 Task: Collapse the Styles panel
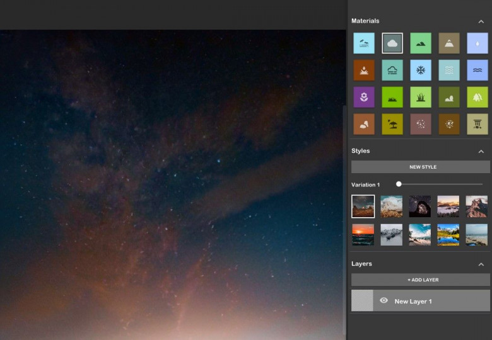[481, 151]
